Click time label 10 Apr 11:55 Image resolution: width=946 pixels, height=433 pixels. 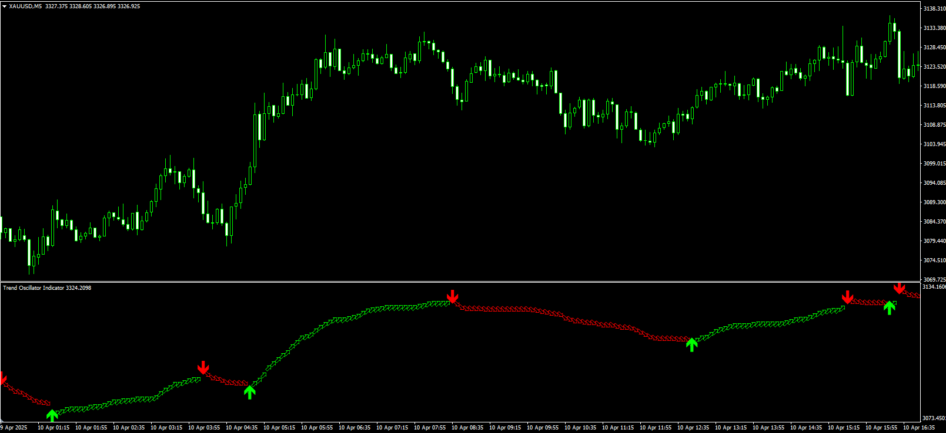point(656,428)
